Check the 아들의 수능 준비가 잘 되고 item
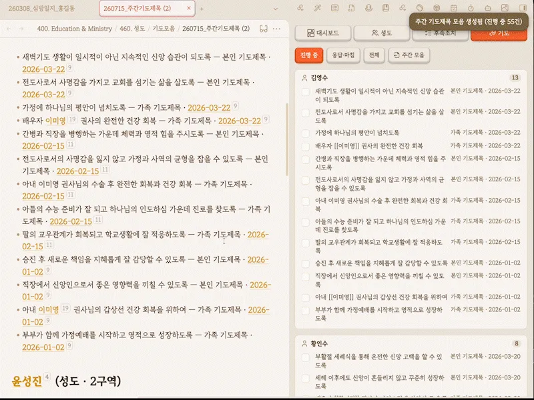The image size is (534, 400). coord(306,222)
